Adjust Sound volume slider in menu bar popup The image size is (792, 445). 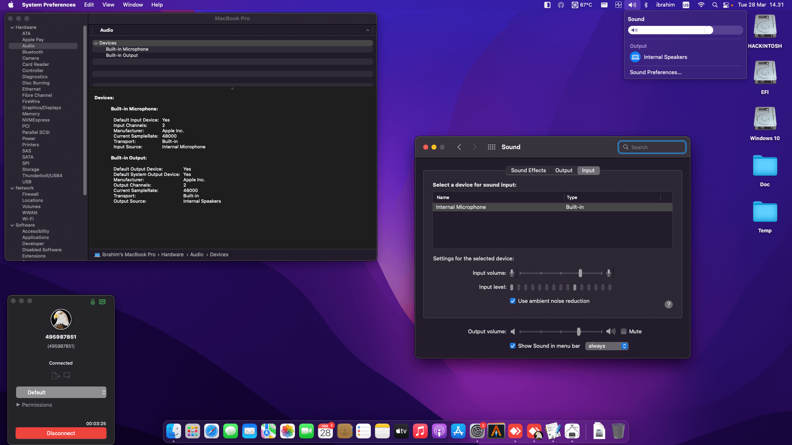[685, 30]
